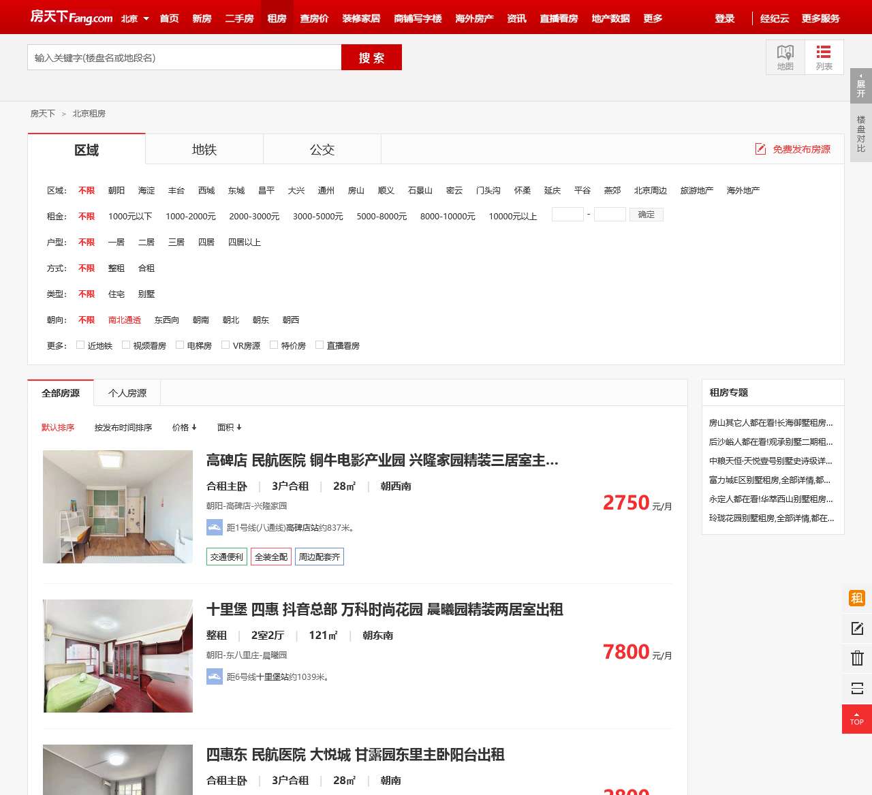Click the Fang.com logo

point(72,17)
